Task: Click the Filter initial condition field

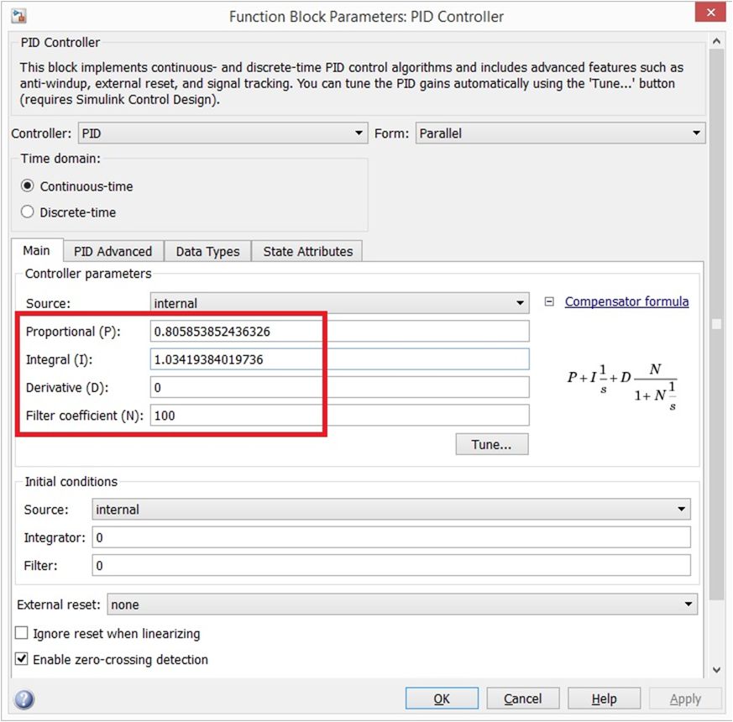Action: click(x=391, y=566)
